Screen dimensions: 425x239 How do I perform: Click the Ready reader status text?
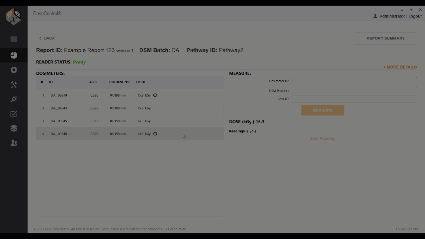[79, 62]
